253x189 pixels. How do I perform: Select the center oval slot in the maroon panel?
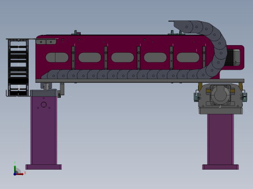tap(123, 57)
